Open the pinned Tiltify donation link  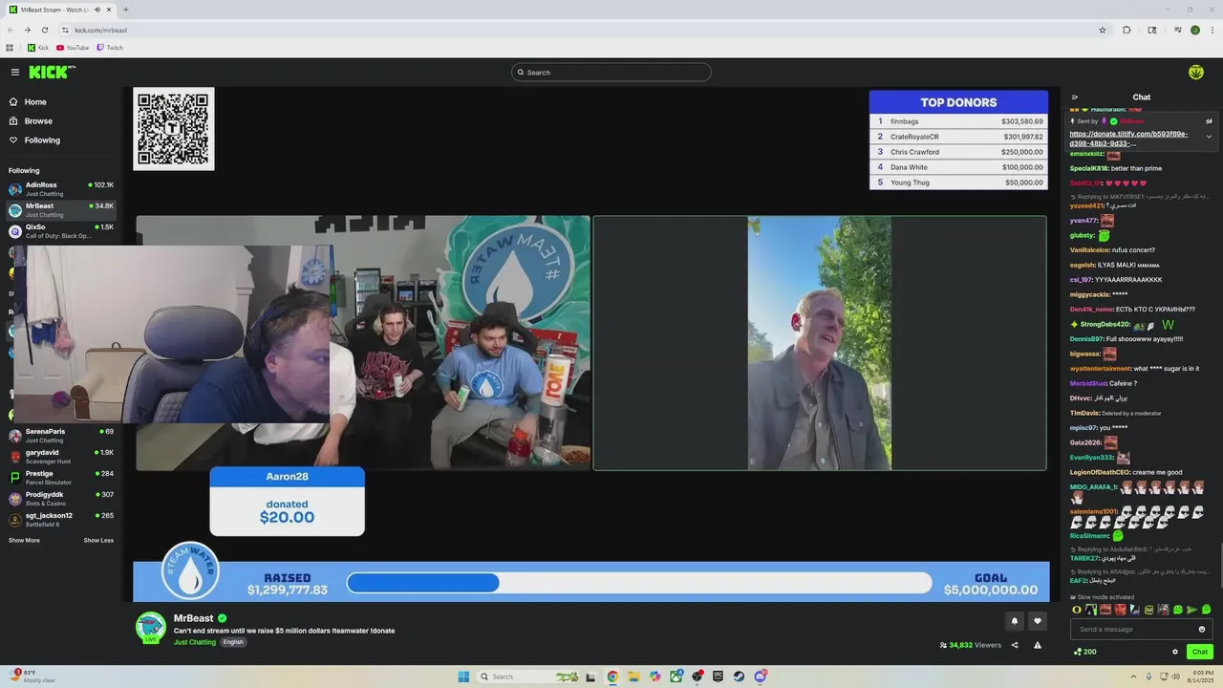click(x=1129, y=139)
